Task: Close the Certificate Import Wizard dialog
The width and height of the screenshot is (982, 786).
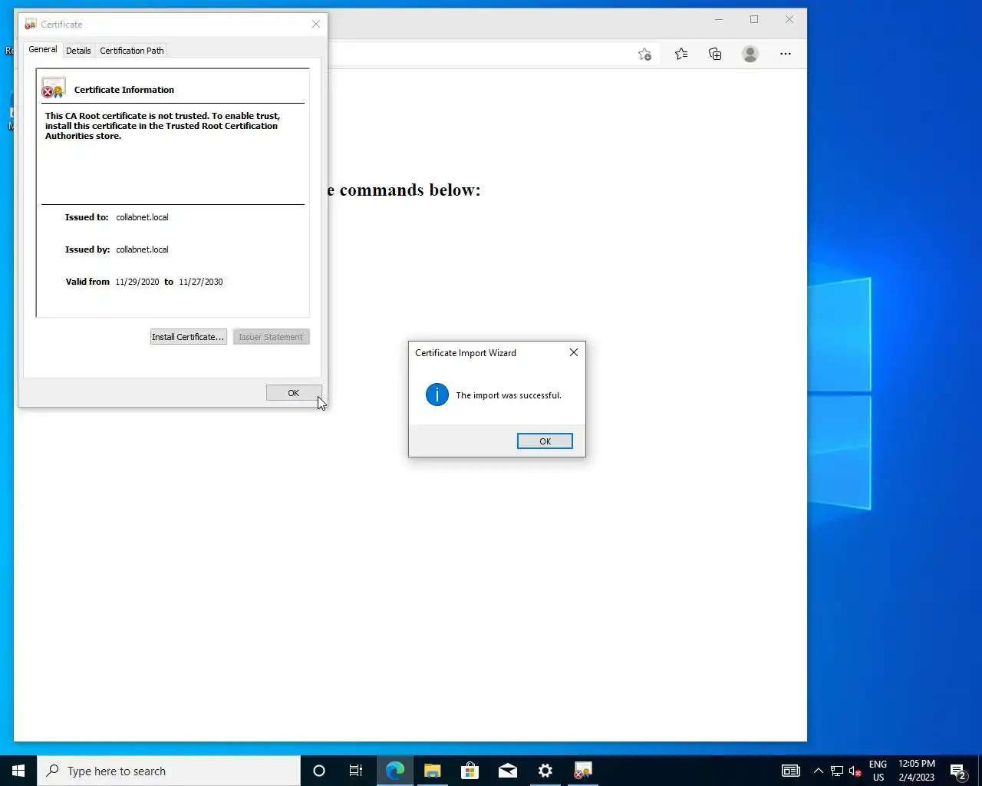Action: (574, 352)
